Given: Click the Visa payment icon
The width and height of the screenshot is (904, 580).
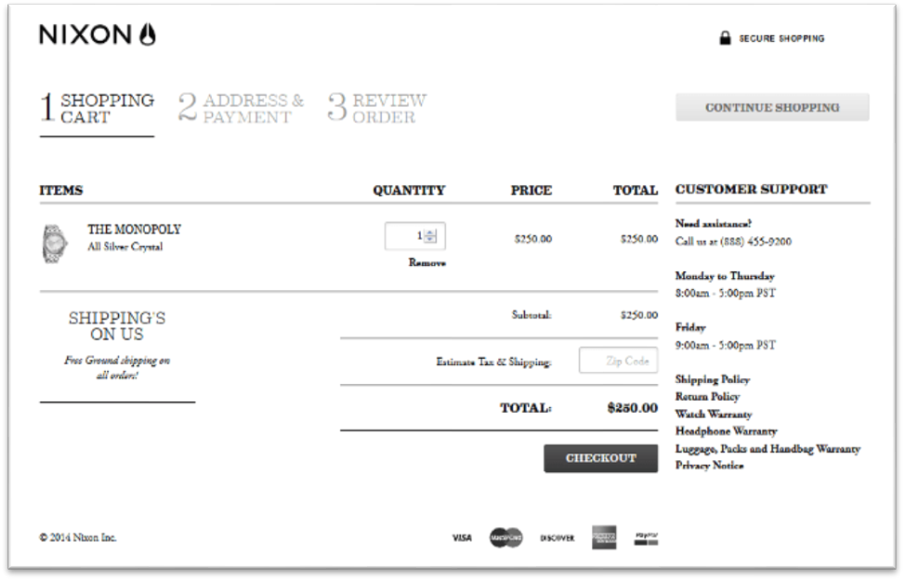Looking at the screenshot, I should pos(462,538).
